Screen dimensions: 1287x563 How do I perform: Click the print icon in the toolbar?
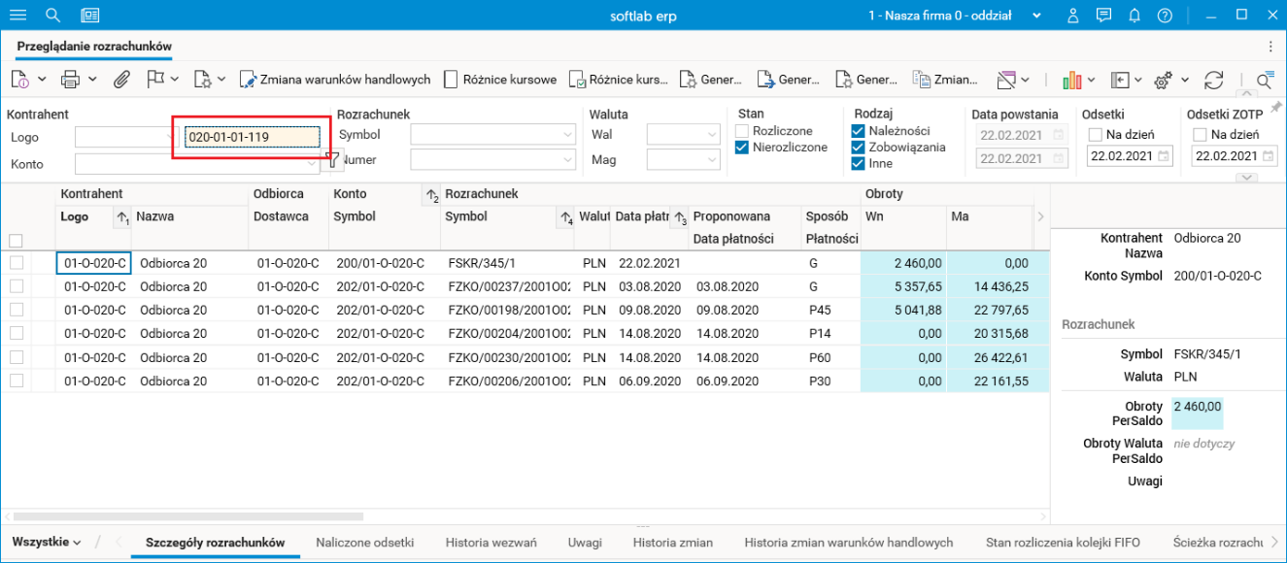pos(70,80)
